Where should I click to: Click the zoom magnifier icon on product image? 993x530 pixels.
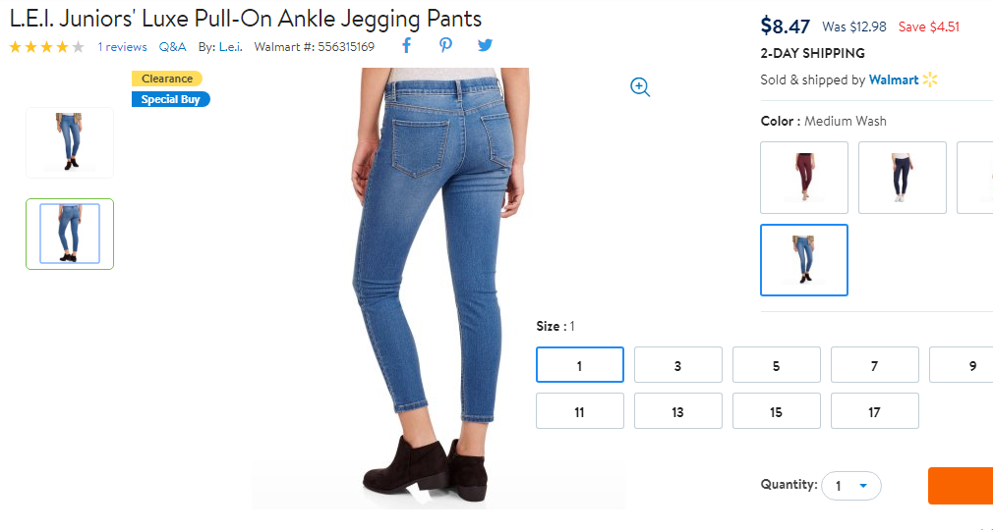coord(640,87)
